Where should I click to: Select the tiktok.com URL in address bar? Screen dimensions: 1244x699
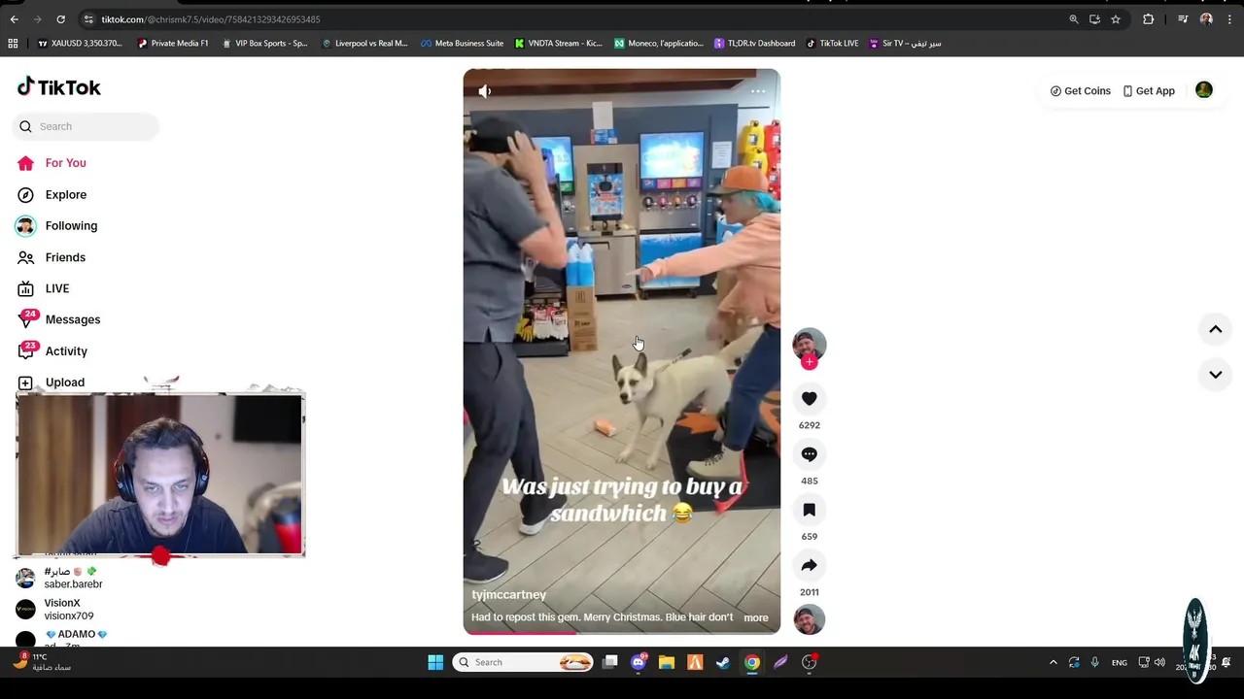pos(211,19)
